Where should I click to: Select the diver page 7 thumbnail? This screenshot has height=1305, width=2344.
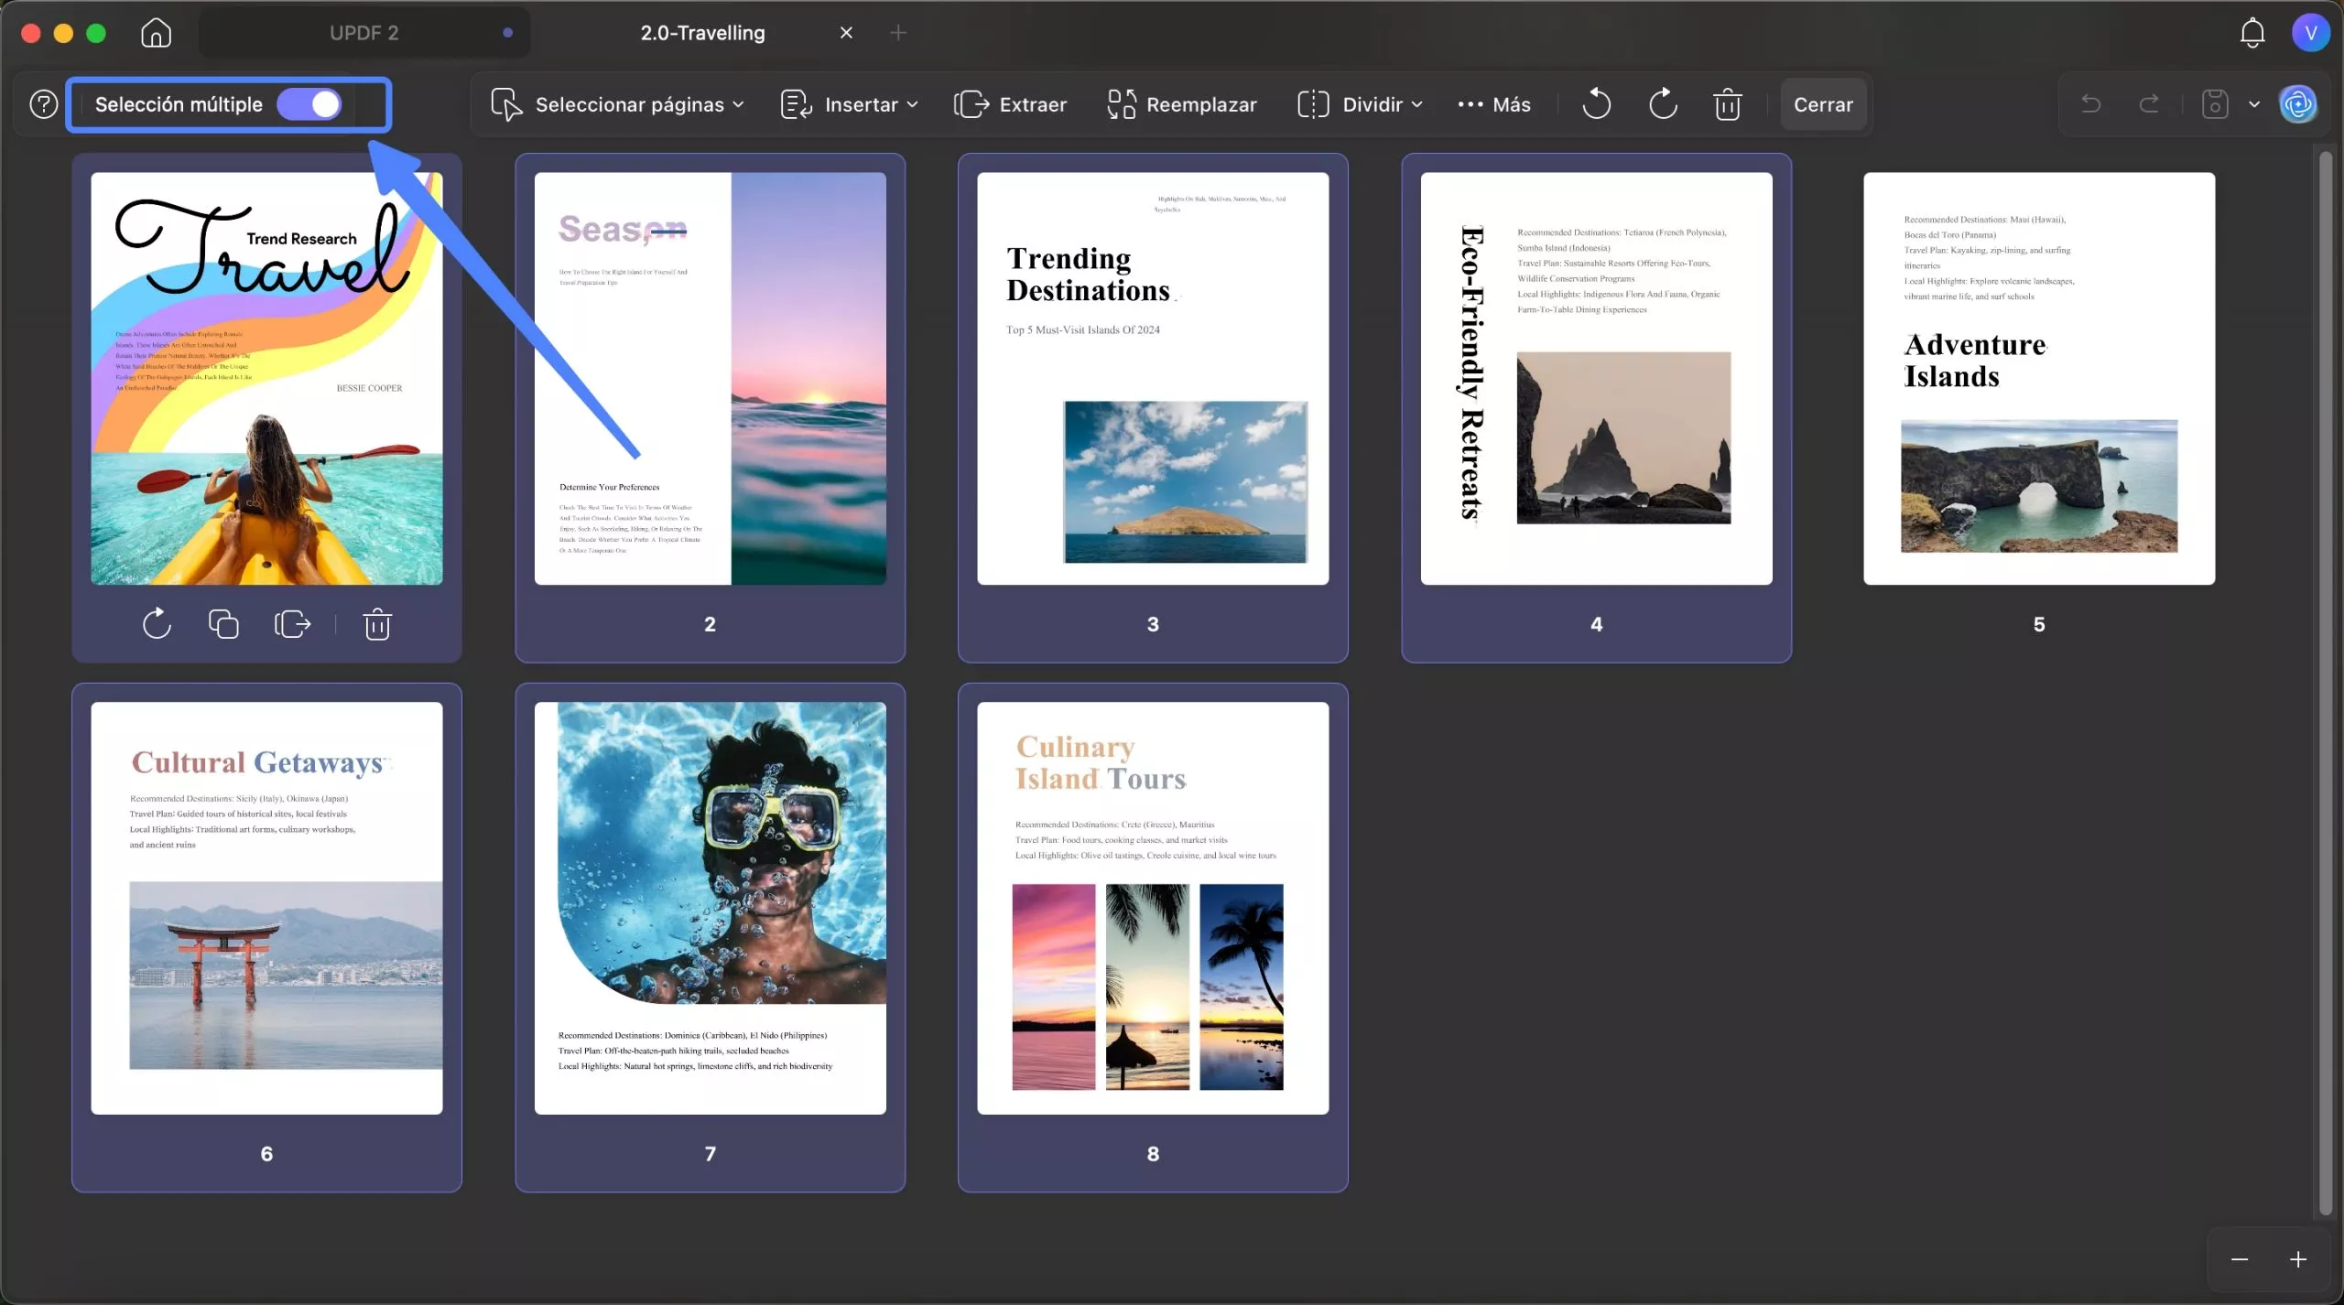710,908
